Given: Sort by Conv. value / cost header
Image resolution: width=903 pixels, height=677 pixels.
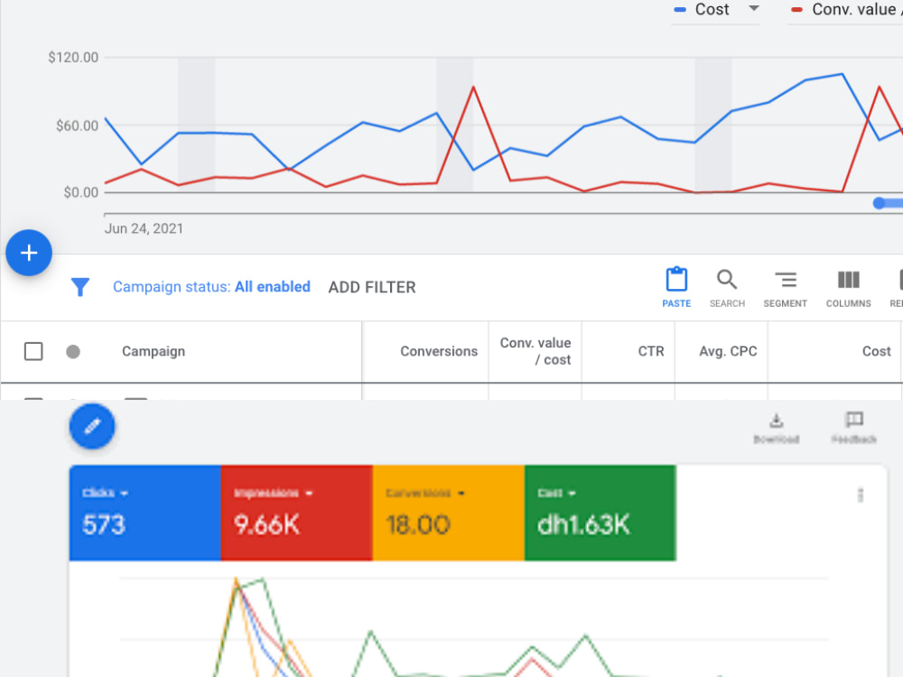Looking at the screenshot, I should coord(535,351).
